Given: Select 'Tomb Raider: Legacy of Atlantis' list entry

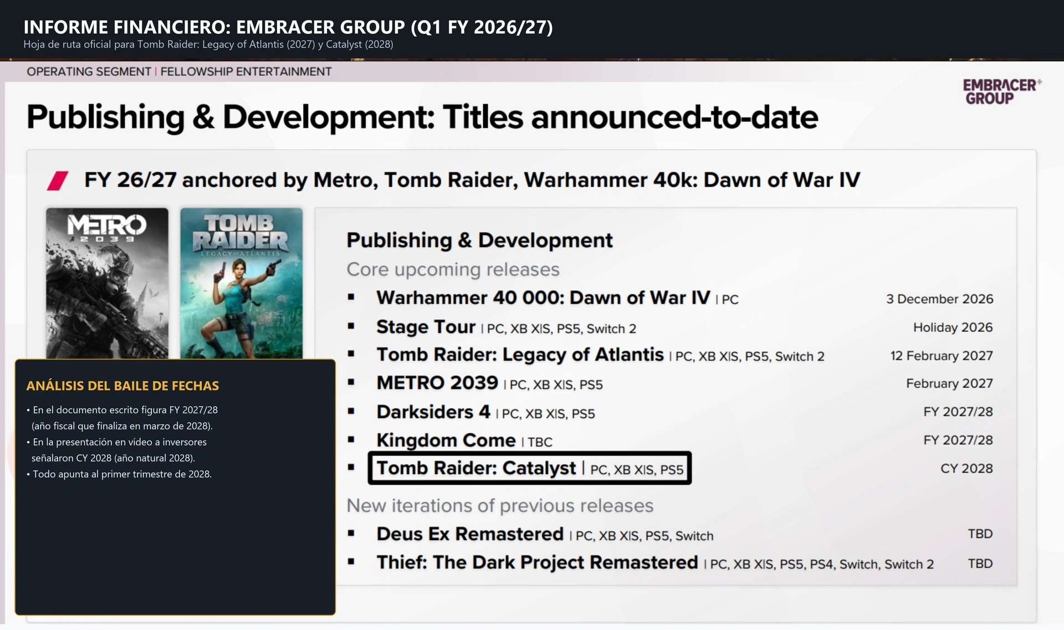Looking at the screenshot, I should pos(600,355).
